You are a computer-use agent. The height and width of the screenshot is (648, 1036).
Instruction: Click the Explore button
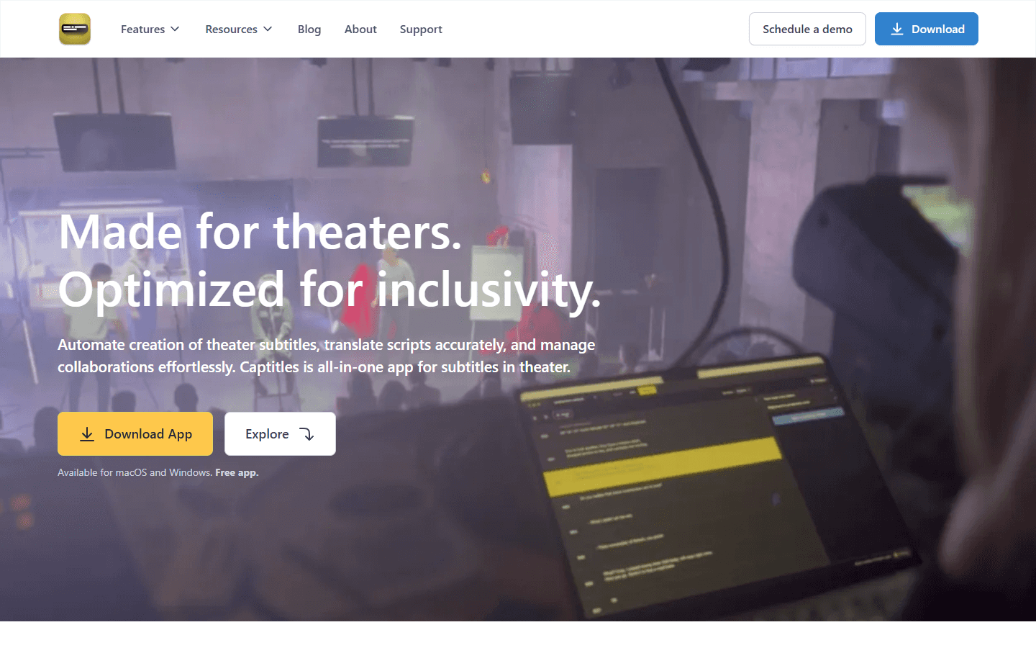click(x=280, y=433)
